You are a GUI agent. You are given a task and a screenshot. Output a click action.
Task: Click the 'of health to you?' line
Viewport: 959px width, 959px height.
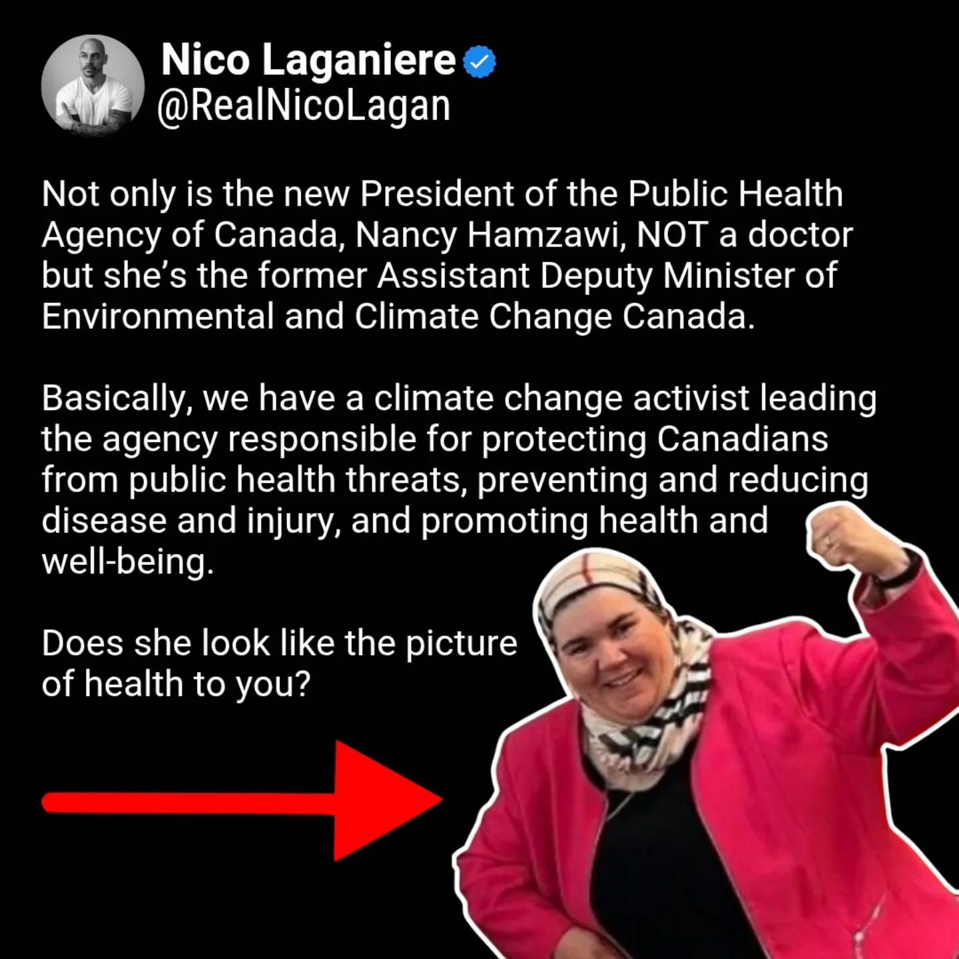176,685
